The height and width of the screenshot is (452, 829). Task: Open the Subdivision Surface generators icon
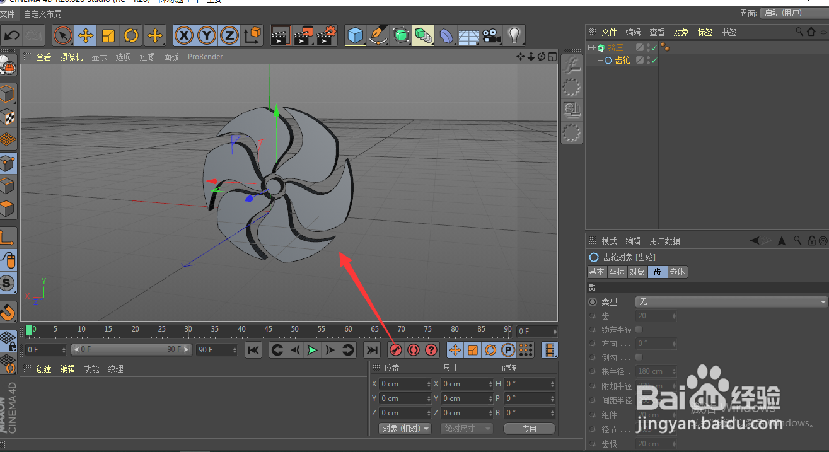tap(401, 35)
